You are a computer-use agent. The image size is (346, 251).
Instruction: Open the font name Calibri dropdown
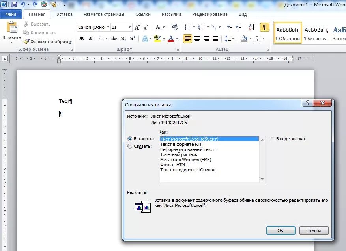(108, 27)
